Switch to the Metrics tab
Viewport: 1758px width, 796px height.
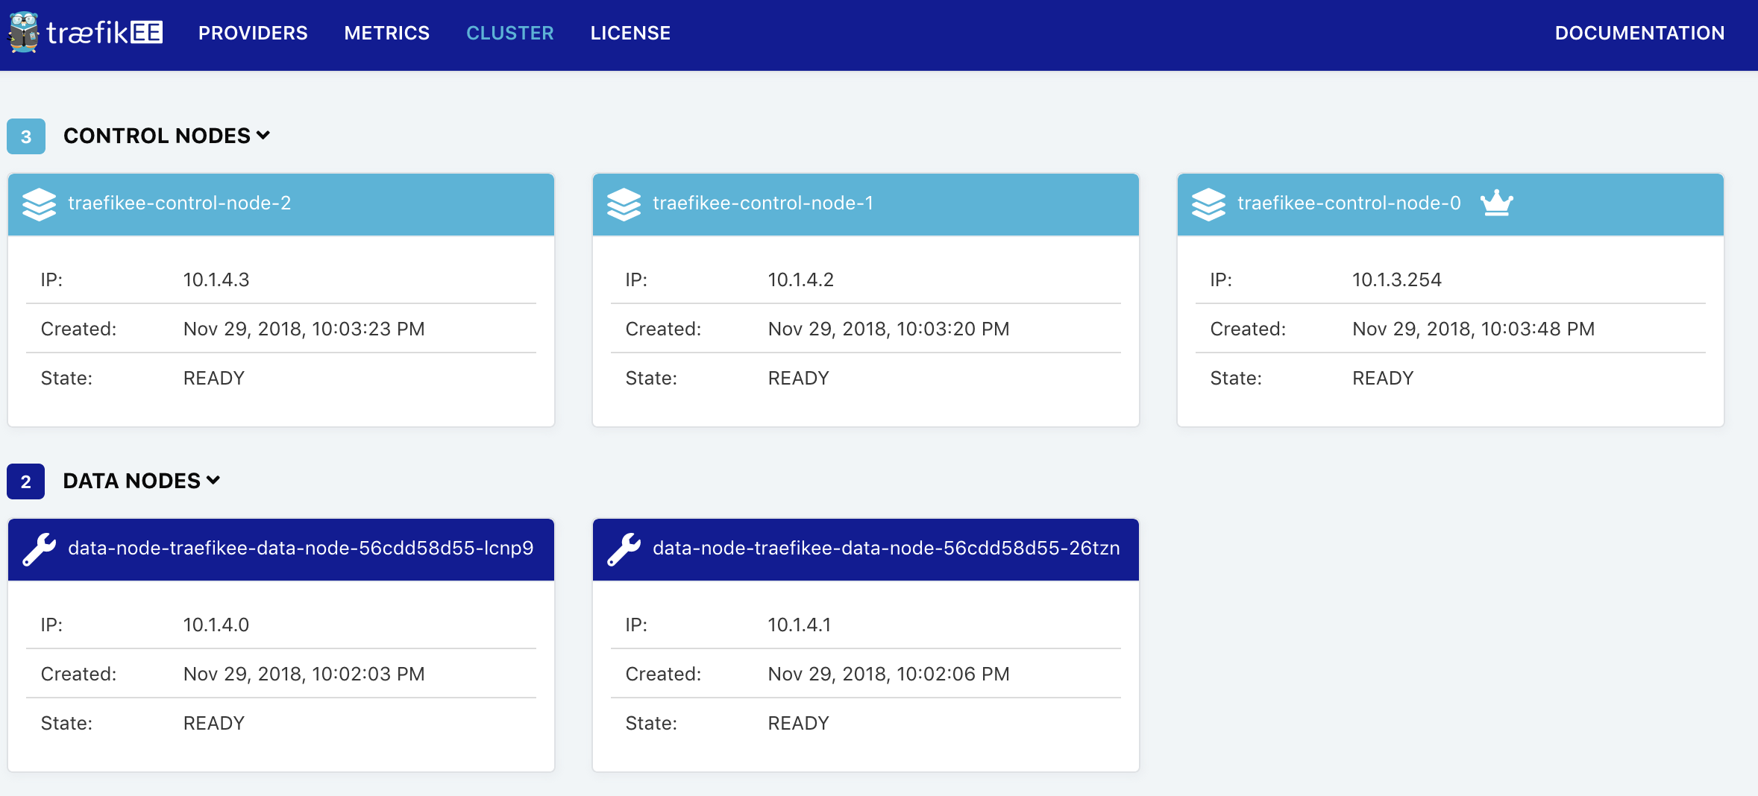[386, 33]
